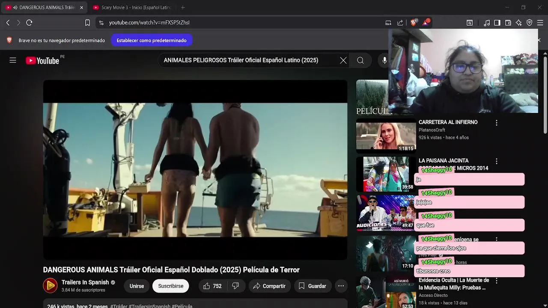Open Brave Leo AI sparkle icon

(x=519, y=23)
